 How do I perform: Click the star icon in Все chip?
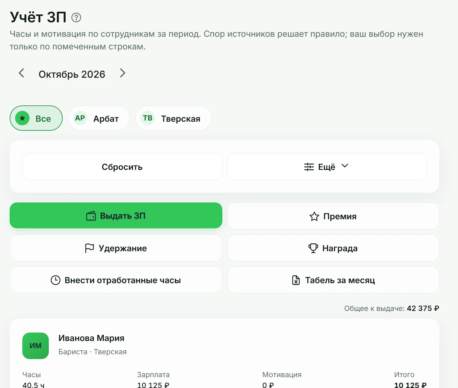click(22, 118)
